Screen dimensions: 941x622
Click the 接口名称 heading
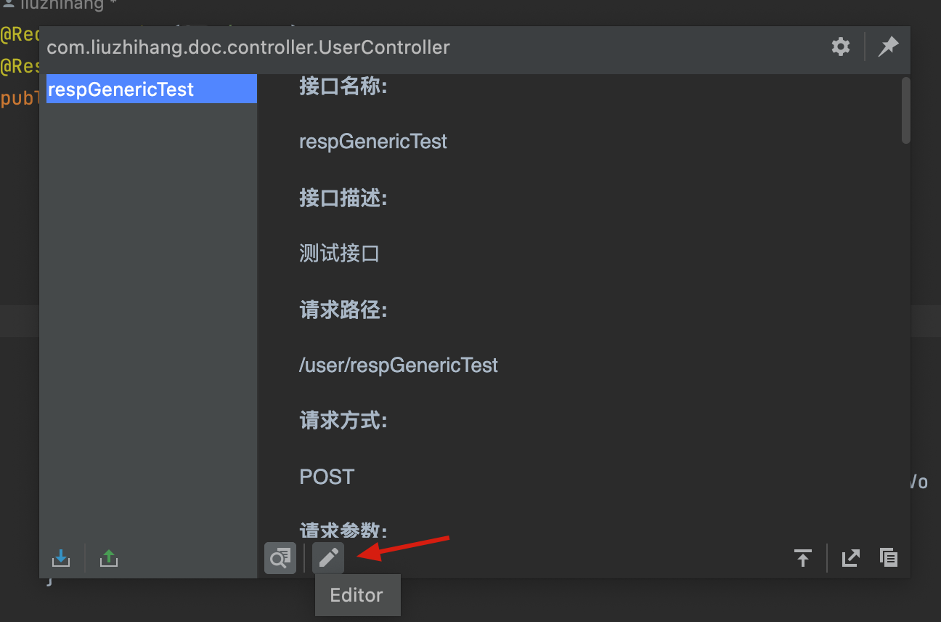pyautogui.click(x=343, y=87)
